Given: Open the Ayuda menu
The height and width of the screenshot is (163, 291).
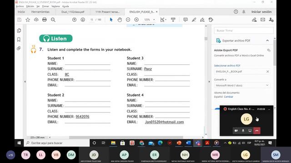Looking at the screenshot, I should 65,6.
